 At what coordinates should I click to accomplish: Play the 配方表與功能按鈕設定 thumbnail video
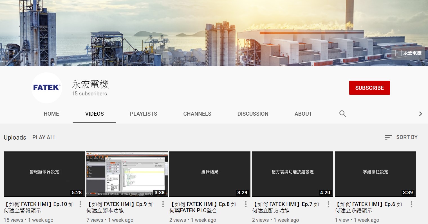[293, 174]
